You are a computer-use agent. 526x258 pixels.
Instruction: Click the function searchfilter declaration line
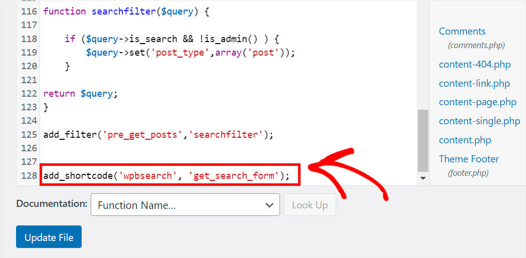click(x=126, y=12)
